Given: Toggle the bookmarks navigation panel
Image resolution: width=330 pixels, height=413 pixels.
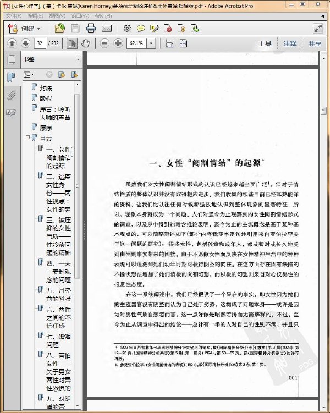Looking at the screenshot, I should coord(12,77).
